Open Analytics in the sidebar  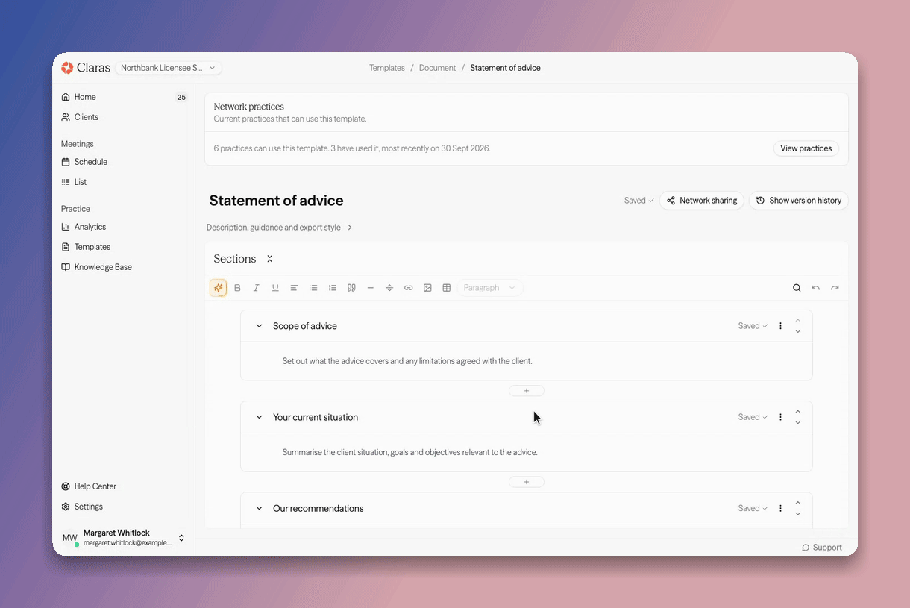click(124, 227)
